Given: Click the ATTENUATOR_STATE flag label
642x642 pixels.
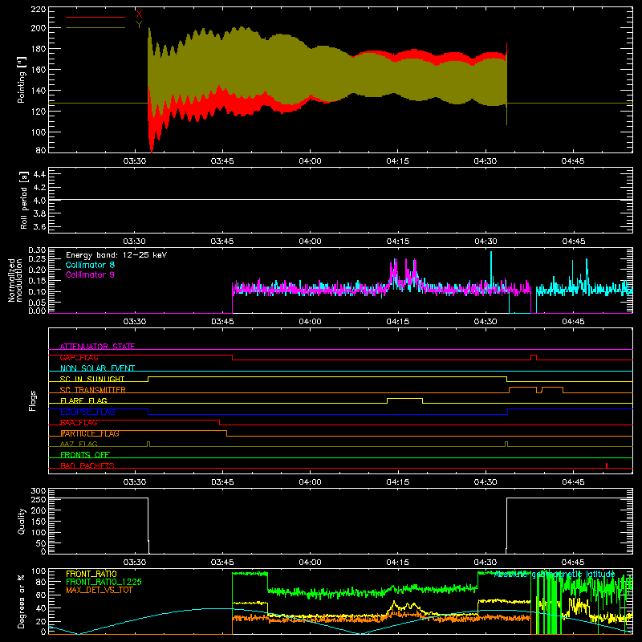Looking at the screenshot, I should pyautogui.click(x=97, y=347).
